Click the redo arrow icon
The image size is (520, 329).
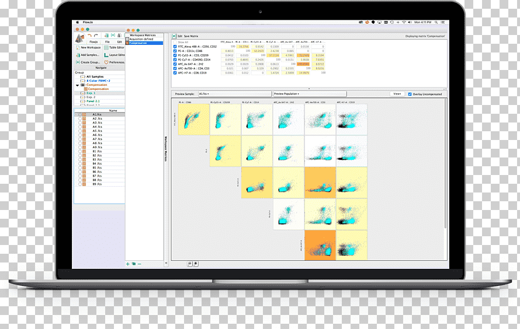96,36
